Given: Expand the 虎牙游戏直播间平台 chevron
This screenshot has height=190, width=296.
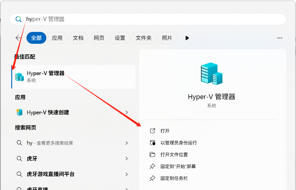Looking at the screenshot, I should tap(127, 174).
